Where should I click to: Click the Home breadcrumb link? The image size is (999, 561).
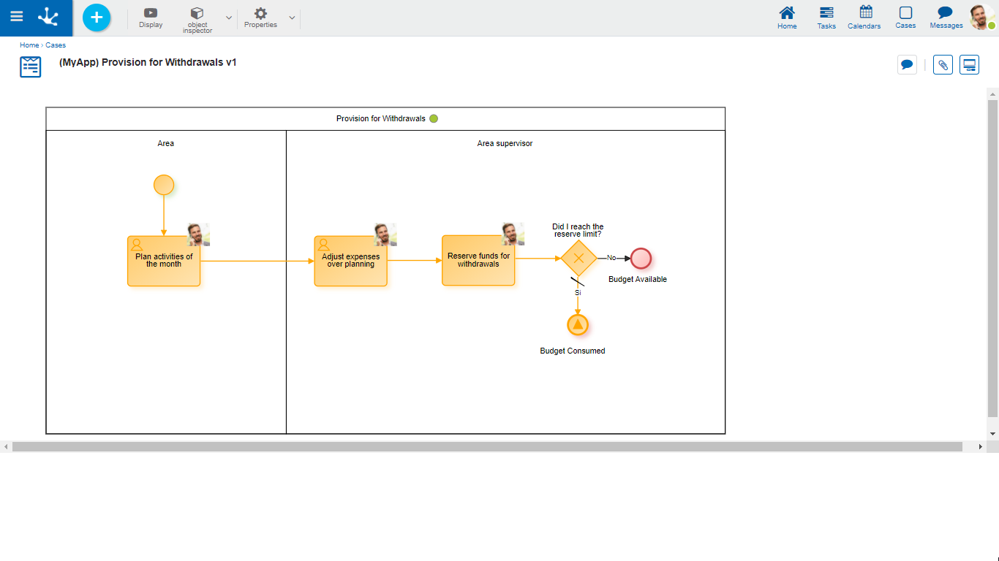point(29,45)
